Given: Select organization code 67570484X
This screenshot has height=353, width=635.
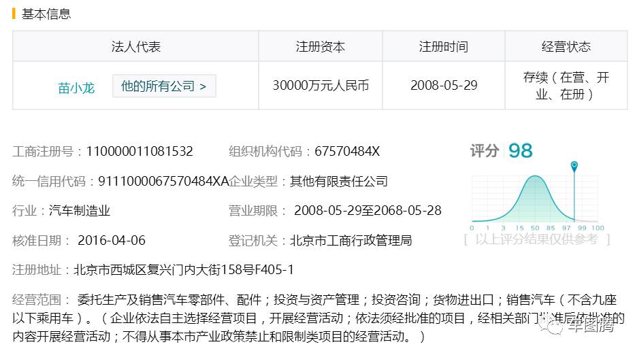Looking at the screenshot, I should pos(347,152).
